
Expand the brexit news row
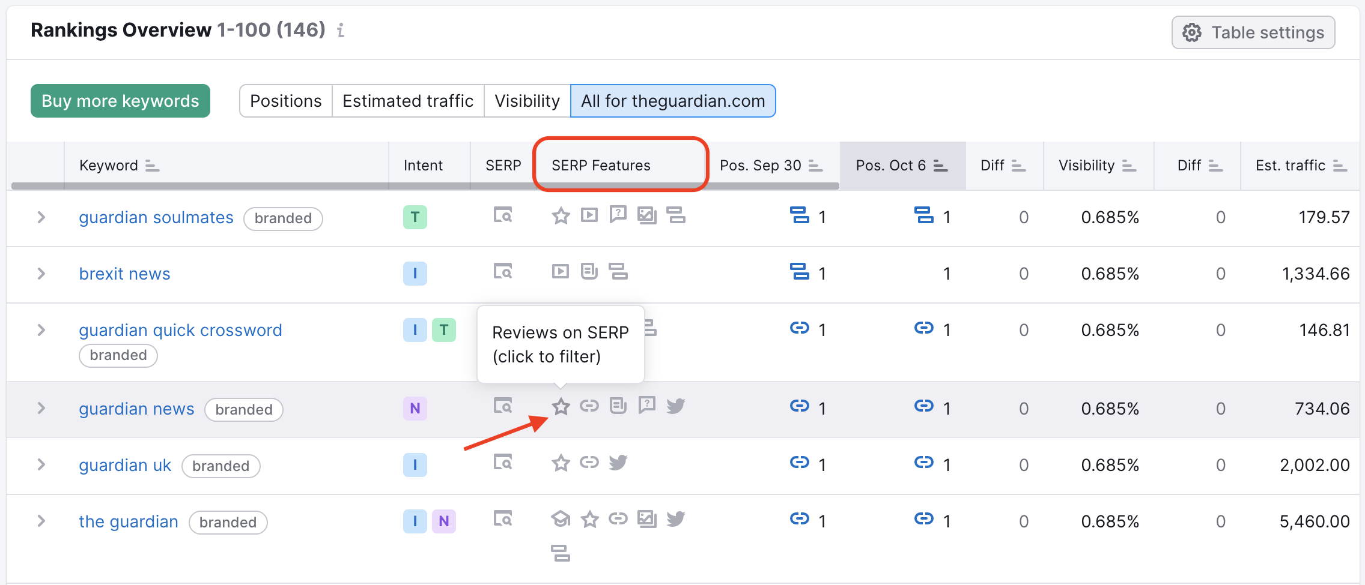[41, 274]
